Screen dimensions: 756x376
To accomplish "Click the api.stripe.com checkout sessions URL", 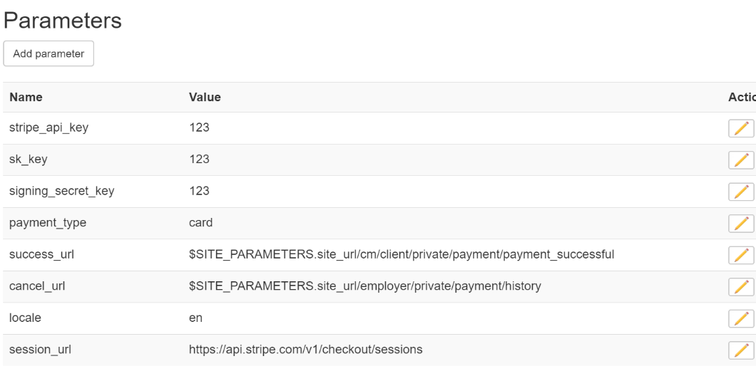I will pyautogui.click(x=306, y=350).
